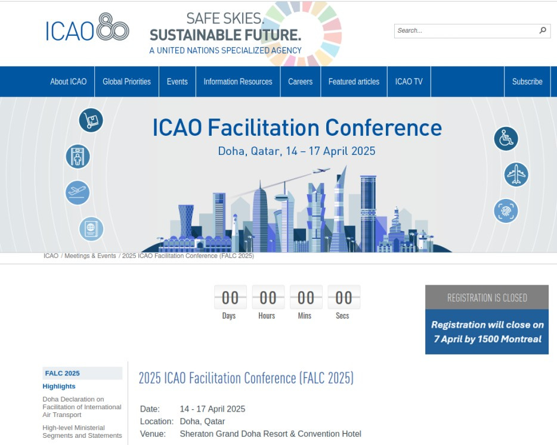Click the Registration Is Closed button

pyautogui.click(x=487, y=297)
